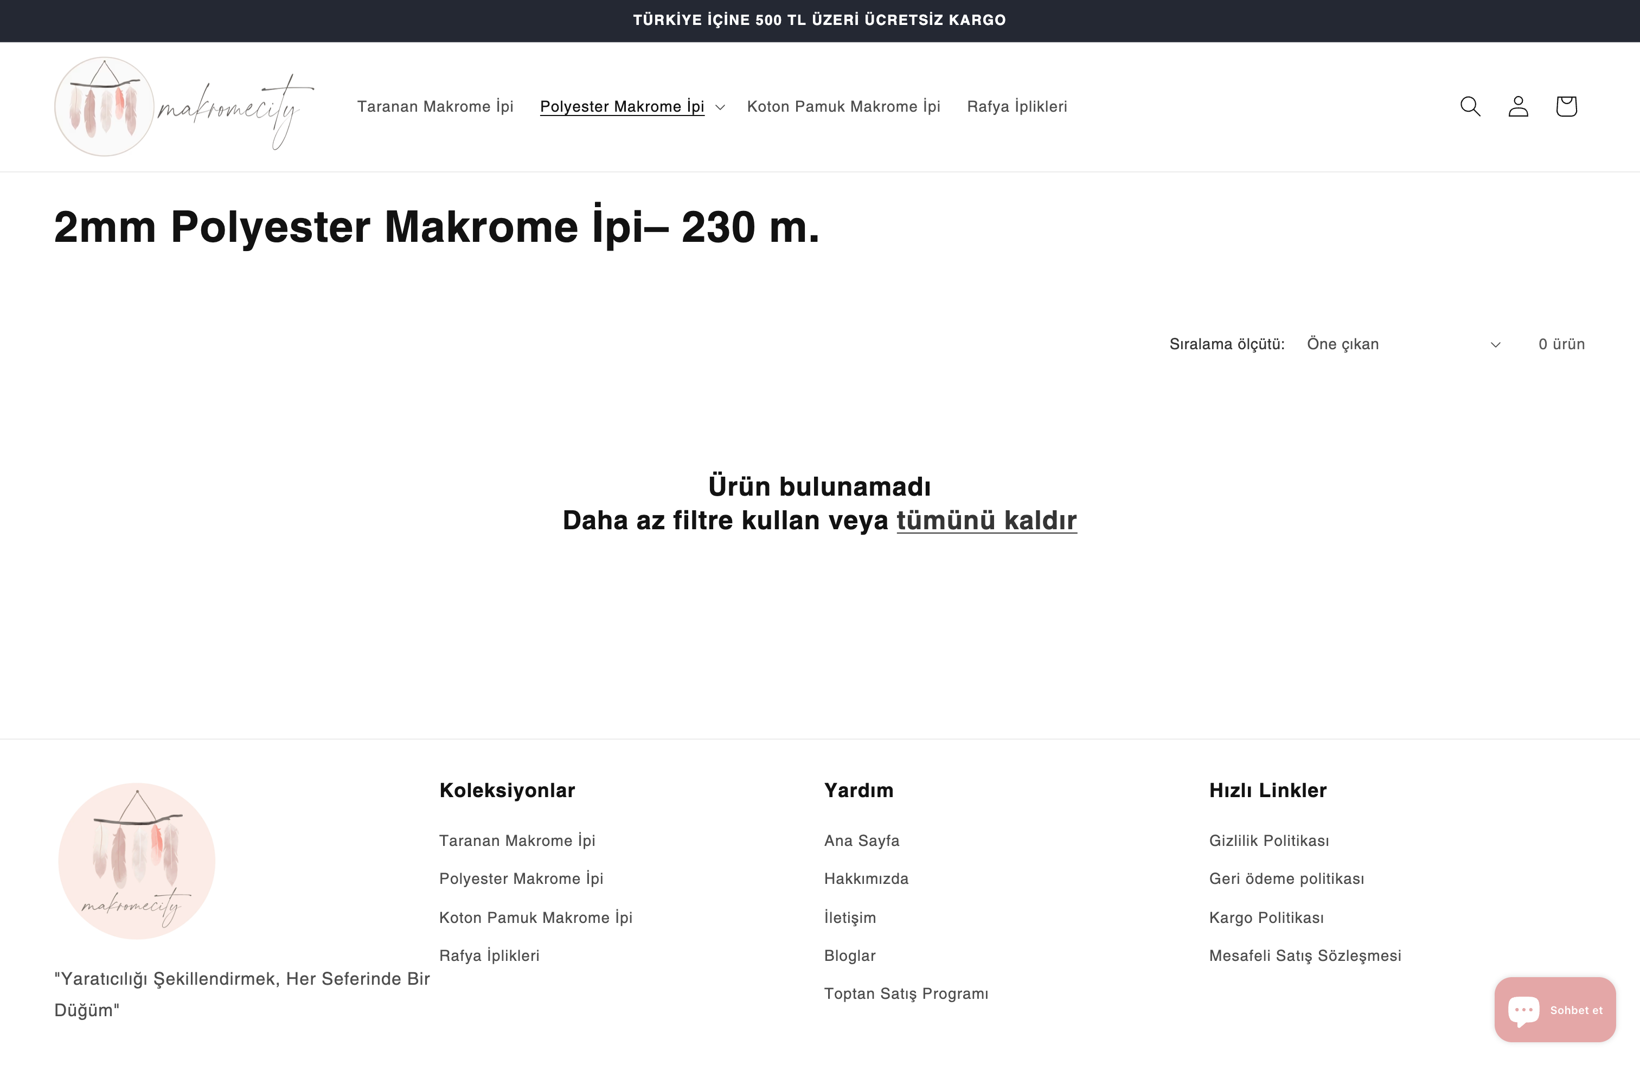The image size is (1640, 1065).
Task: Open the search icon
Action: (x=1470, y=106)
